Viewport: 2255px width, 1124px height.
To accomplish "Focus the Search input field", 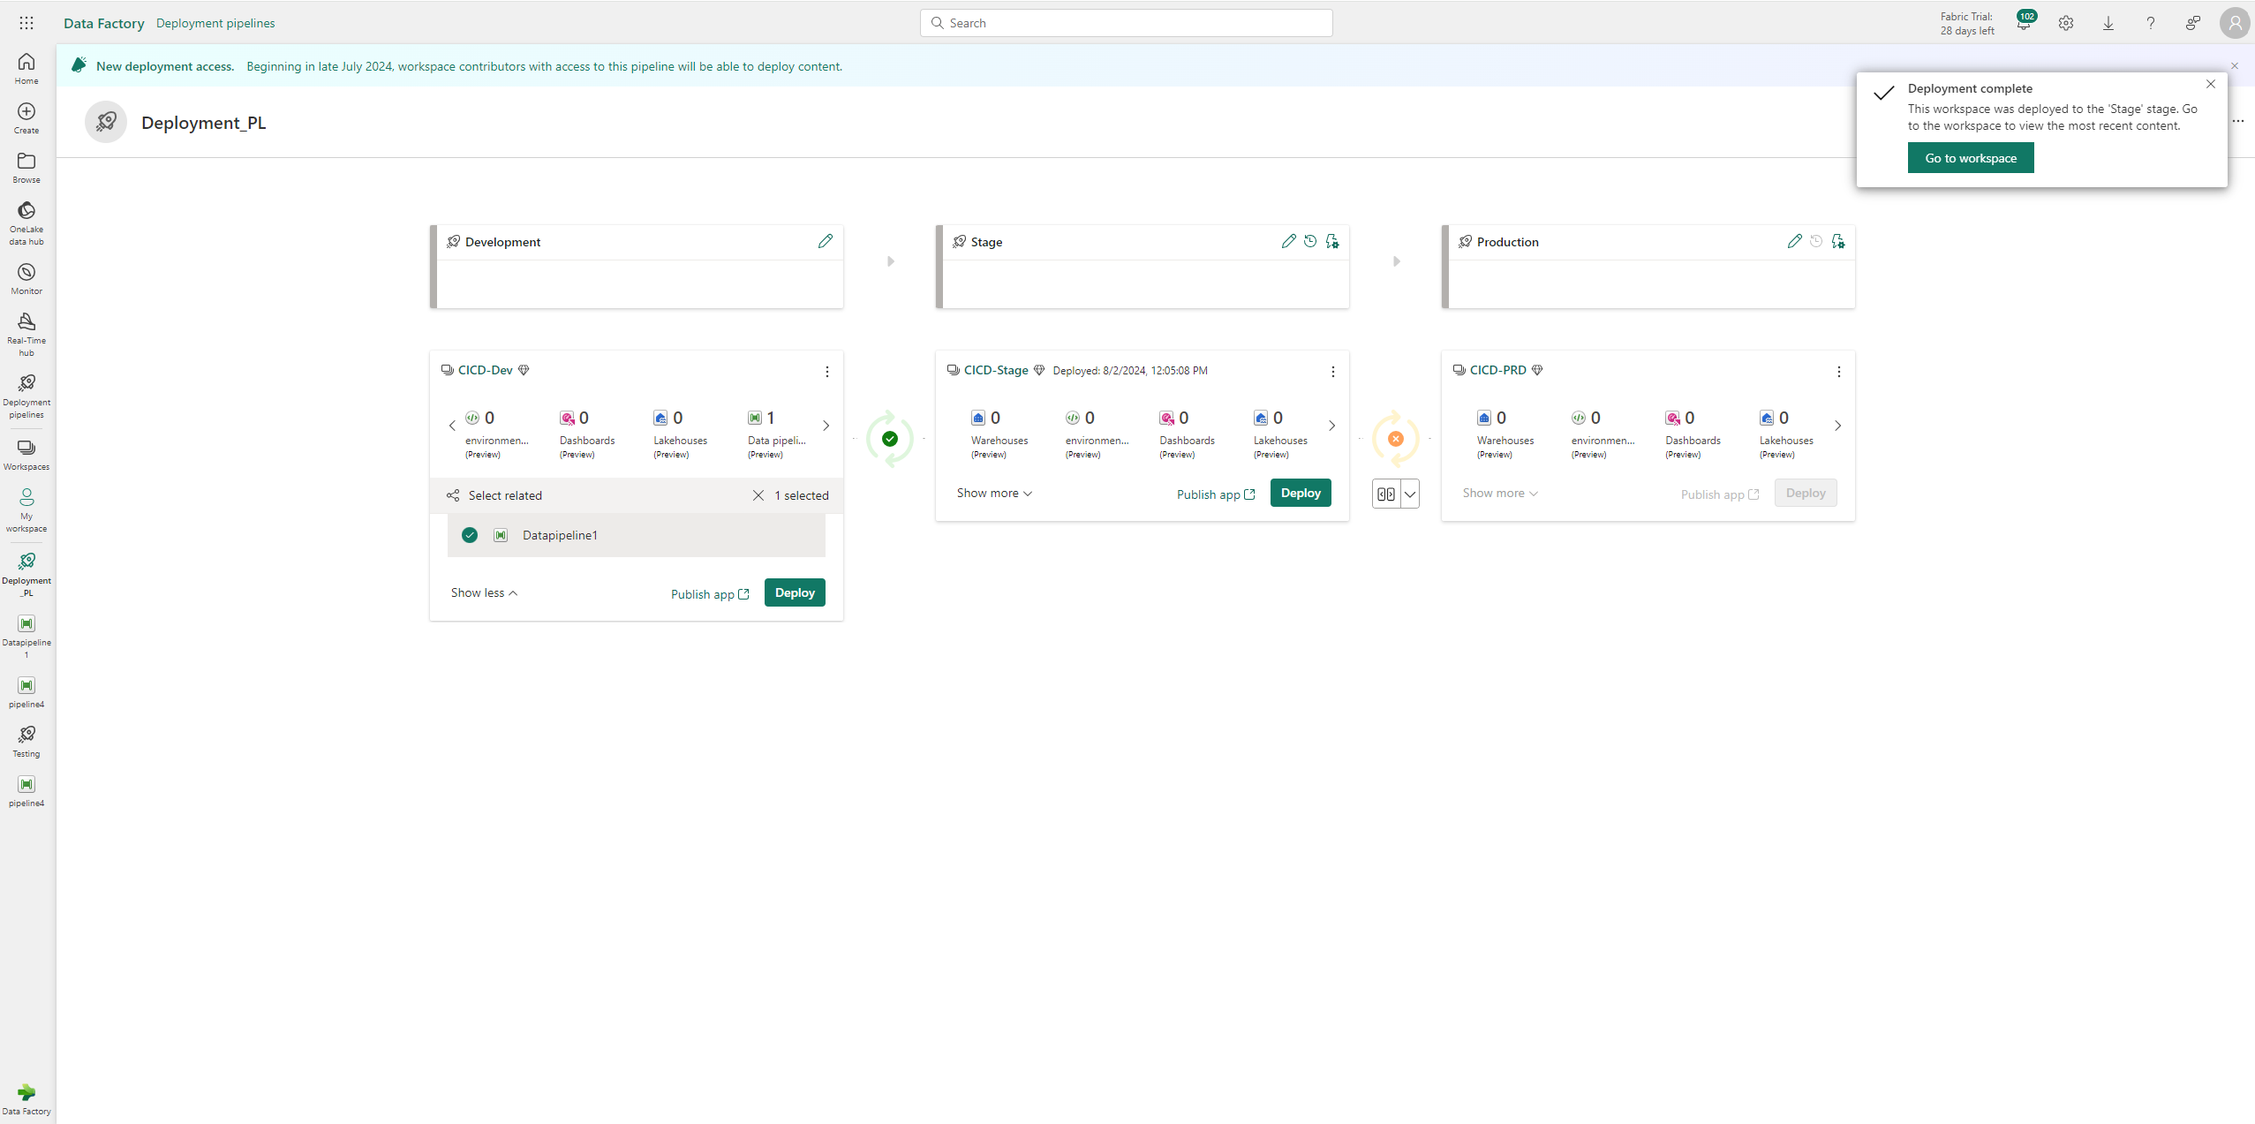I will (x=1127, y=23).
